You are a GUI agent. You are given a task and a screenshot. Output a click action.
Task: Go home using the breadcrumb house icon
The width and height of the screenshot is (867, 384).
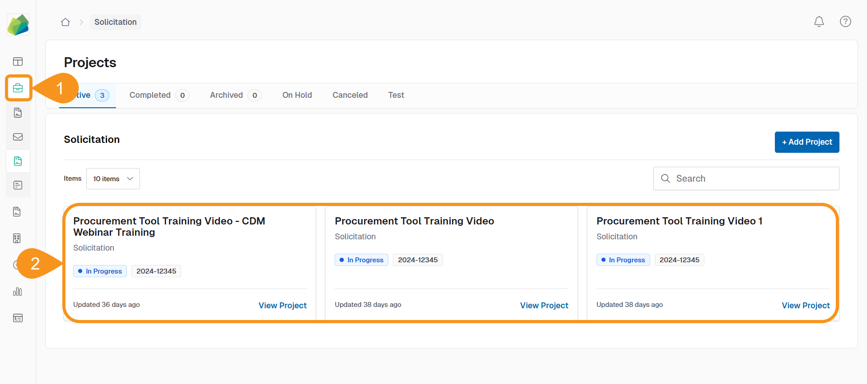point(65,22)
